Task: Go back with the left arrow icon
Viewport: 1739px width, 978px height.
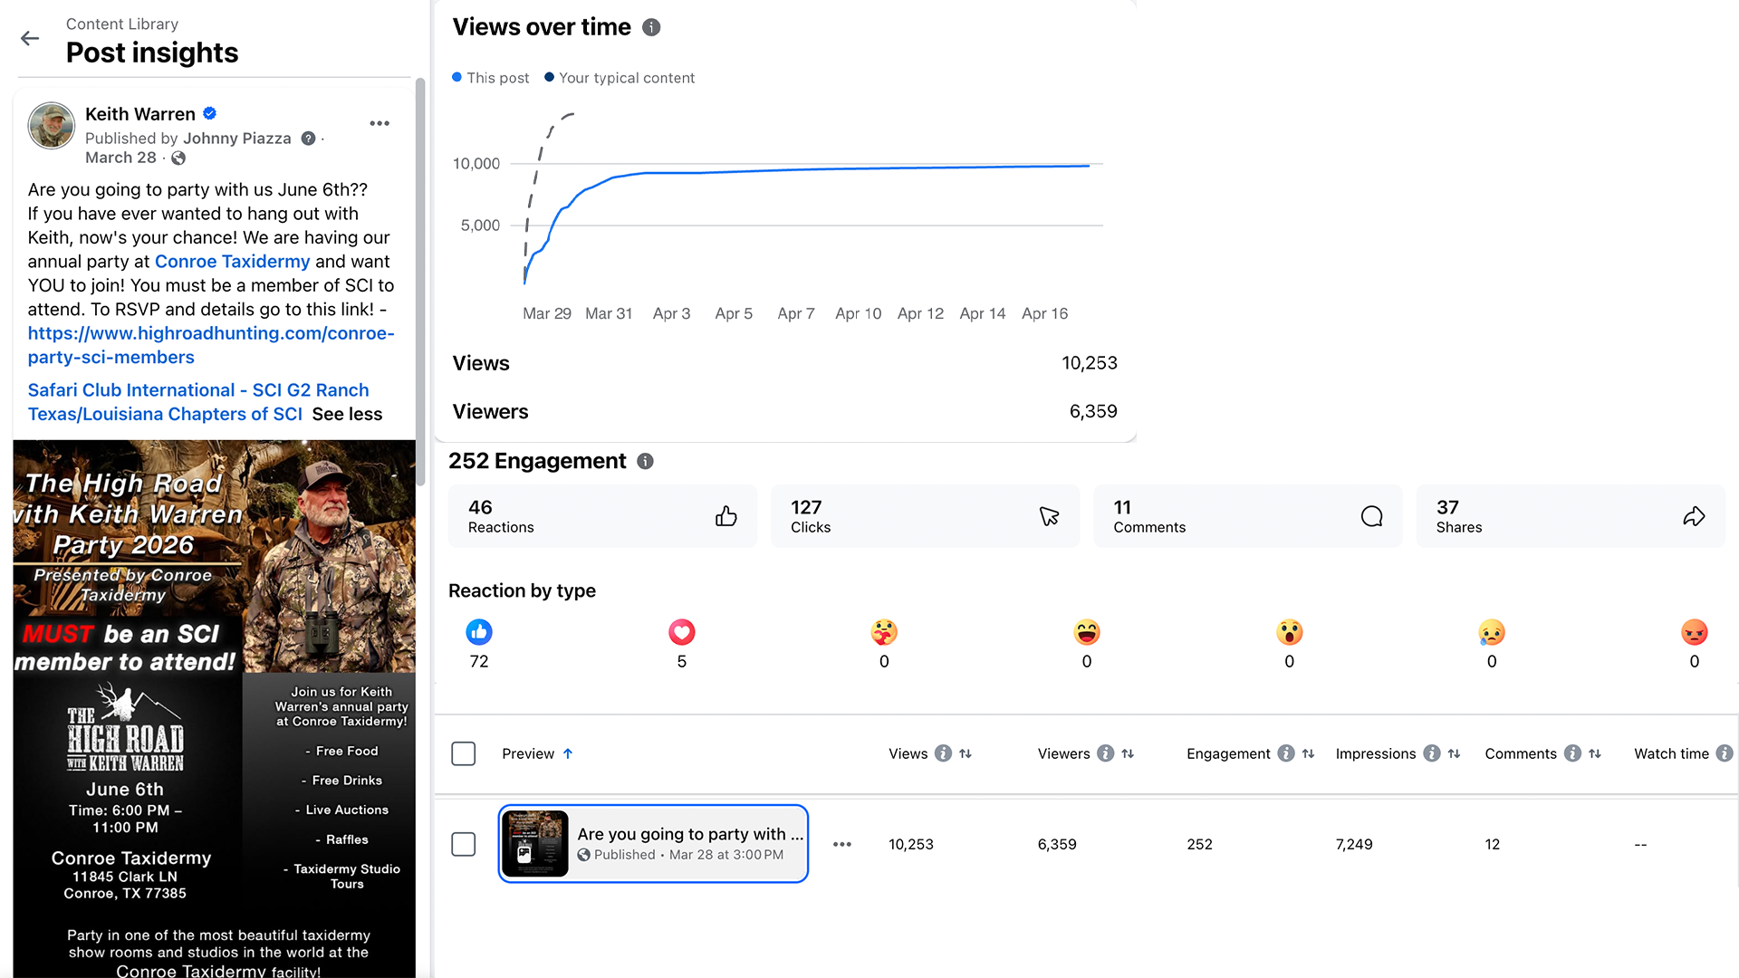Action: tap(30, 38)
